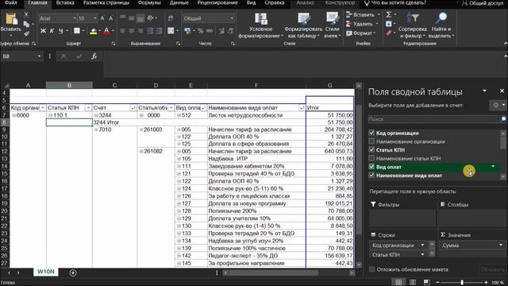Apply italic formatting with К icon
The height and width of the screenshot is (286, 508).
point(52,31)
